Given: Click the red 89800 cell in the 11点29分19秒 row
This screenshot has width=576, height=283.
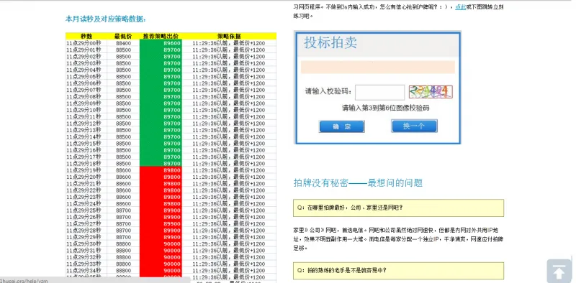Looking at the screenshot, I should pyautogui.click(x=161, y=170).
